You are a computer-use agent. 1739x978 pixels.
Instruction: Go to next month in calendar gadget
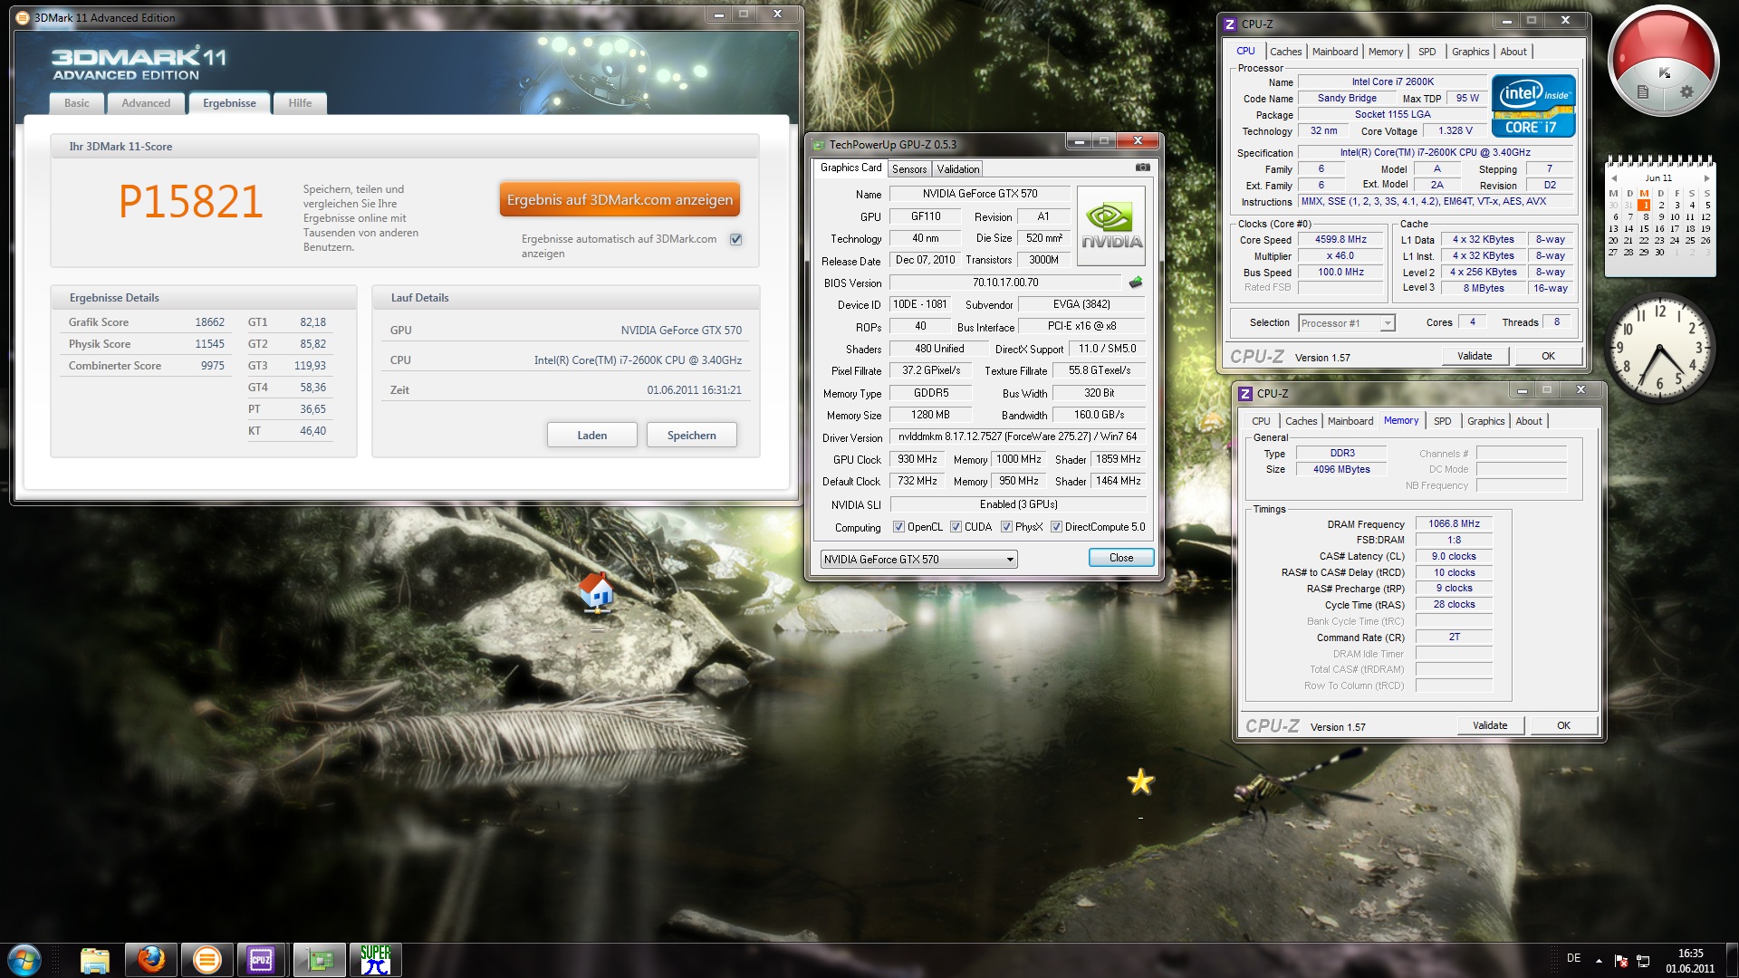(x=1706, y=178)
